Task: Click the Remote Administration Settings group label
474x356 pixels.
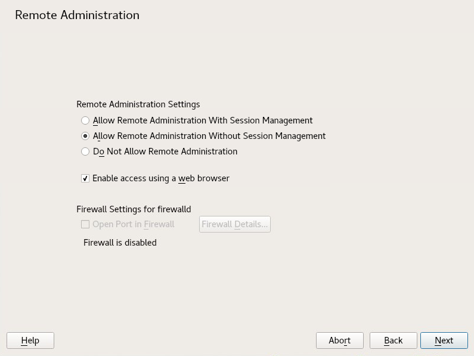Action: [x=138, y=104]
